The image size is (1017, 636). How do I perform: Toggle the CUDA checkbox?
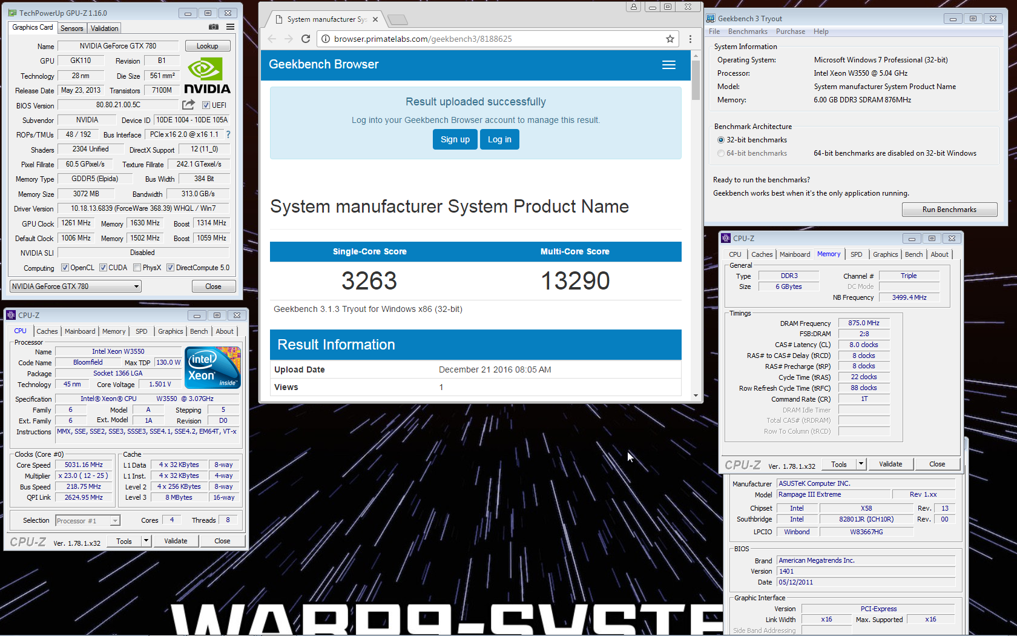coord(103,267)
